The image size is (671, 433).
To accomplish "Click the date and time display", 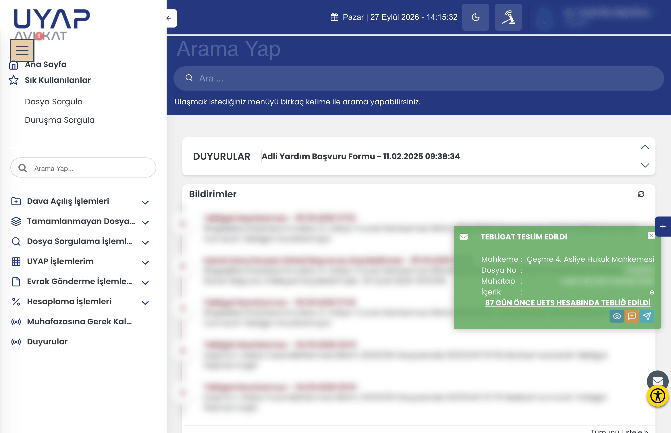I will click(394, 17).
